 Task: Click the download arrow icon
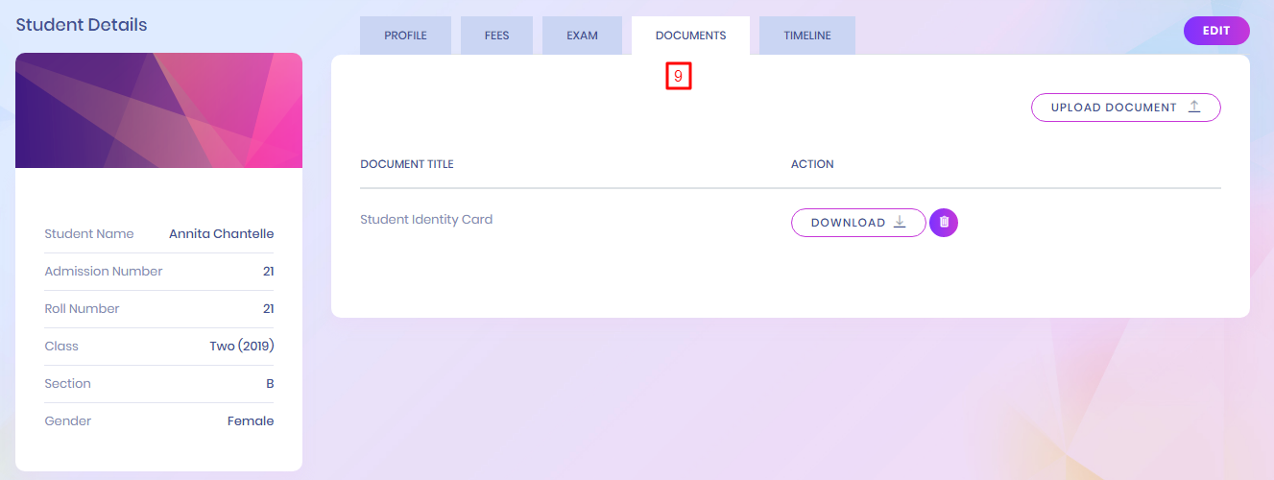tap(900, 222)
